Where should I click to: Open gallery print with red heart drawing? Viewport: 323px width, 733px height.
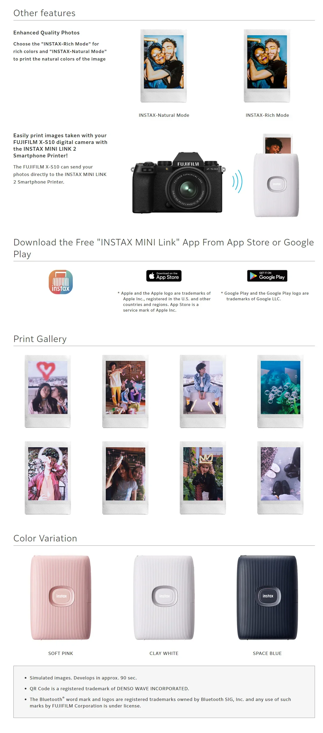click(x=48, y=391)
